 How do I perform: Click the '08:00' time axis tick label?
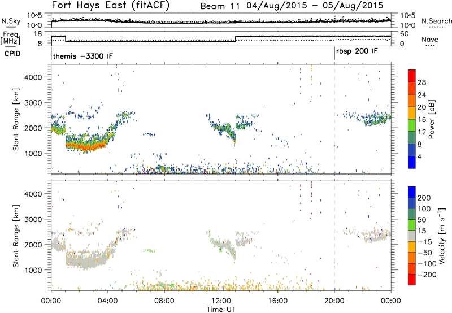(x=164, y=301)
